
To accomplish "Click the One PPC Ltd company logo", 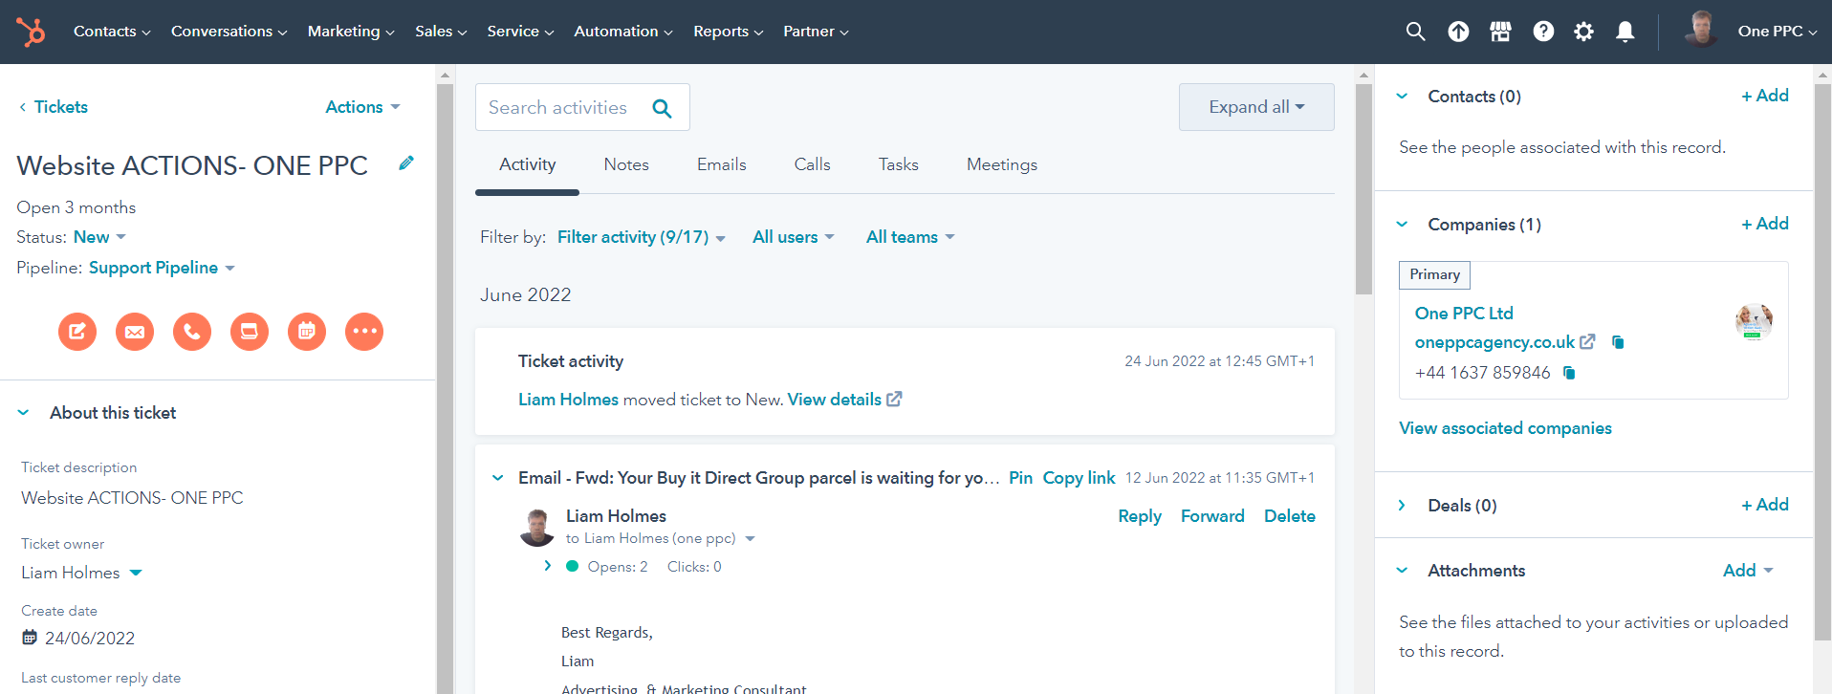I will tap(1754, 322).
